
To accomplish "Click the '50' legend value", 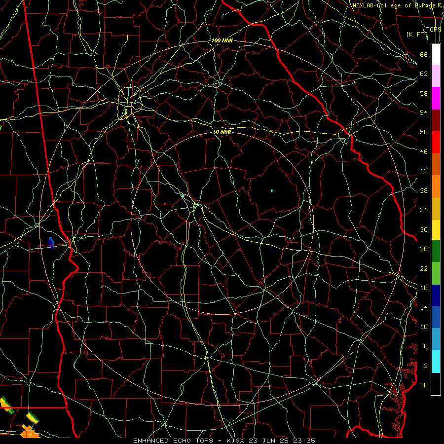I will pos(424,132).
